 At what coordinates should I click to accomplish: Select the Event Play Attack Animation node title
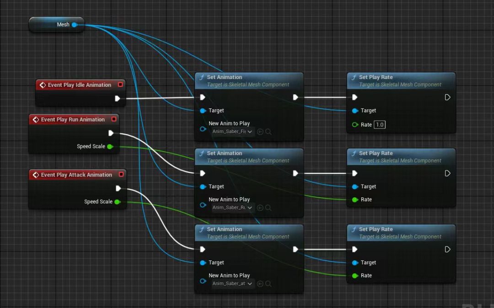pos(76,175)
